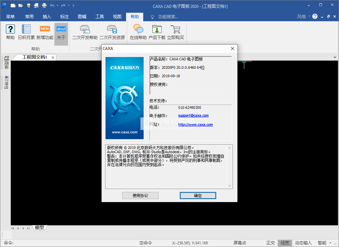Toggle 线宽 line width display
339x247 pixels.
tap(285, 243)
